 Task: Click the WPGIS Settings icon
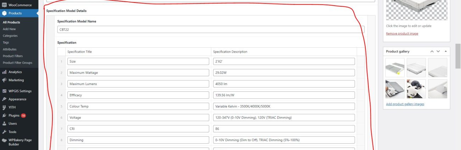pyautogui.click(x=4, y=91)
